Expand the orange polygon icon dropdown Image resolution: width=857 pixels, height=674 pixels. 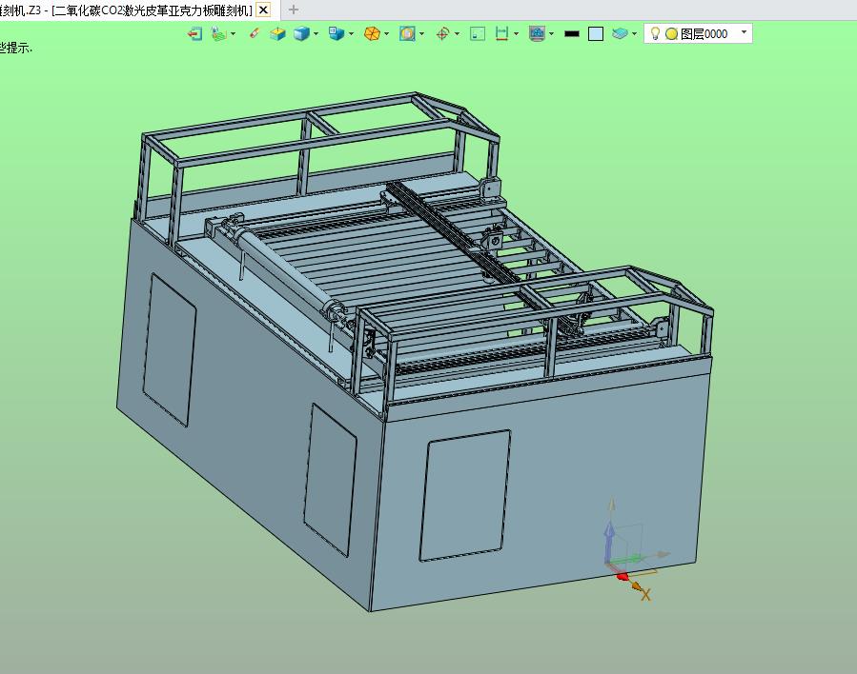[386, 34]
